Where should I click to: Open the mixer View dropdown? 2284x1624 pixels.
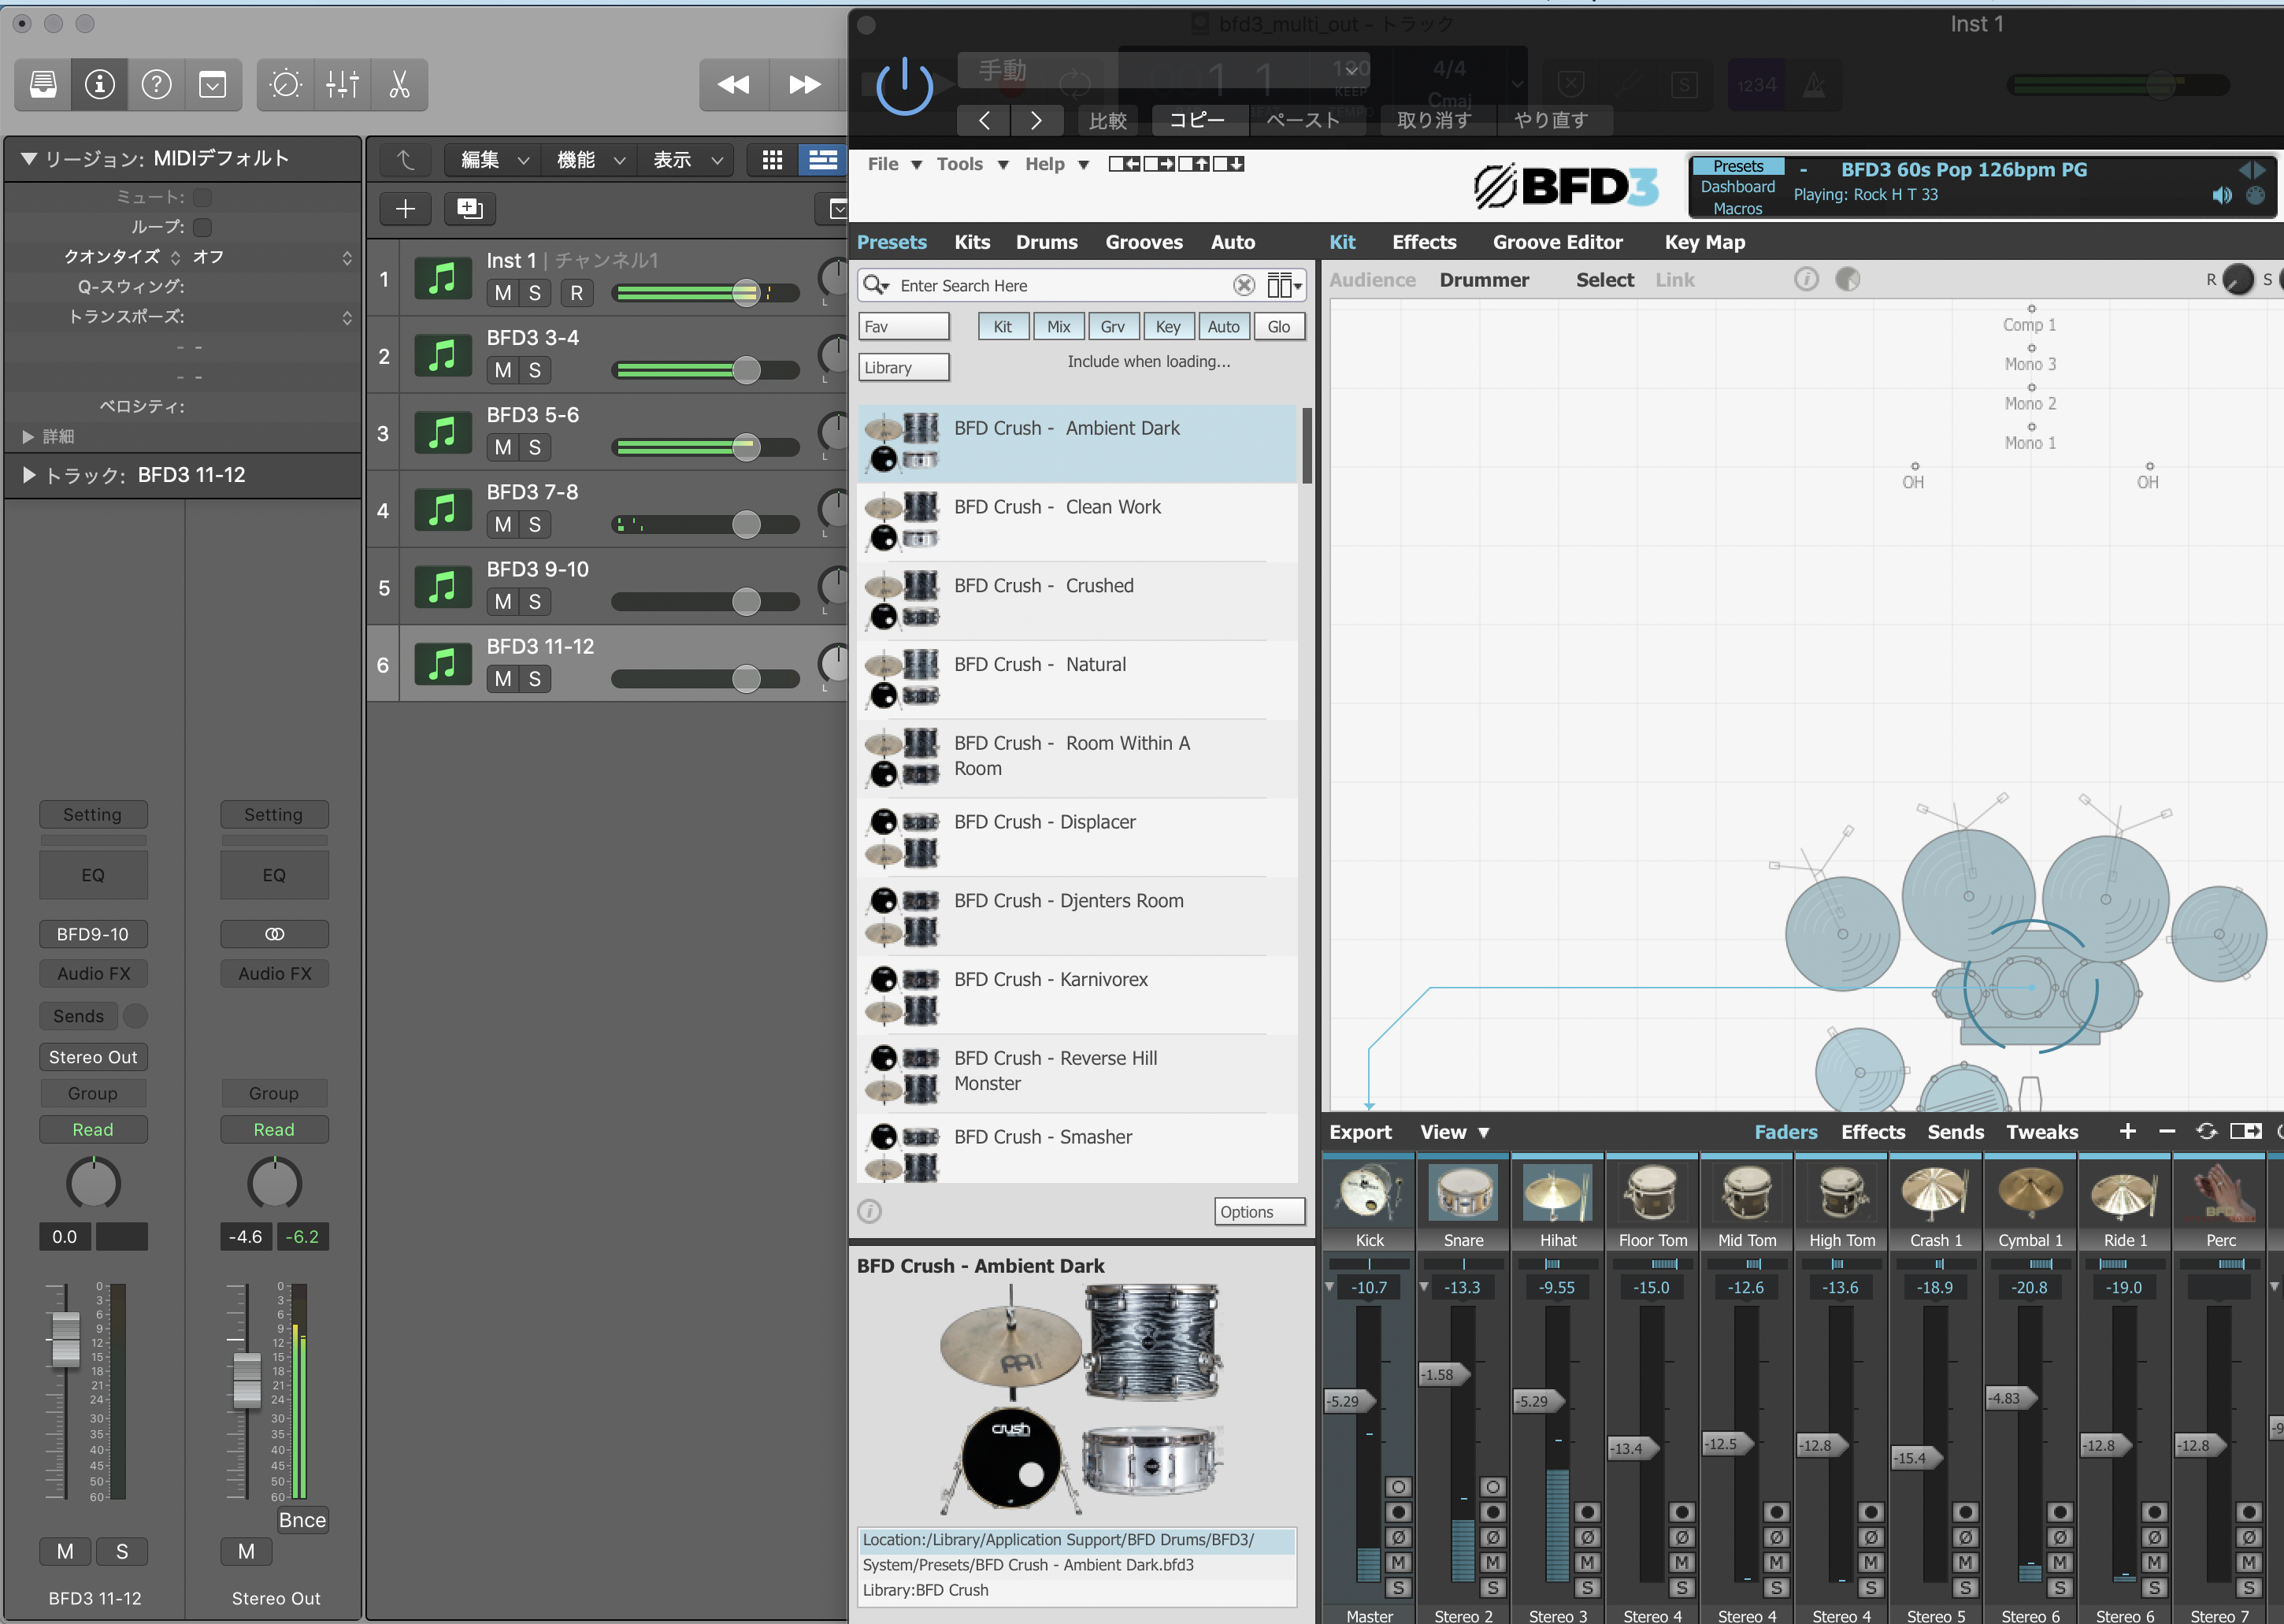pyautogui.click(x=1454, y=1132)
